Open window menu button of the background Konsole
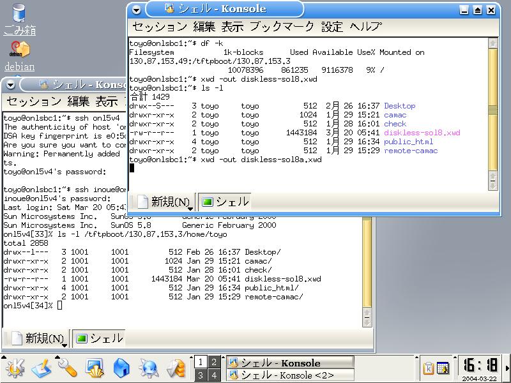 (x=11, y=86)
